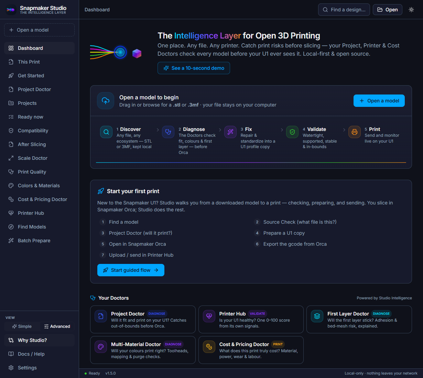423x378 pixels.
Task: Click the Snapmaker Studio logo icon
Action: (11, 10)
